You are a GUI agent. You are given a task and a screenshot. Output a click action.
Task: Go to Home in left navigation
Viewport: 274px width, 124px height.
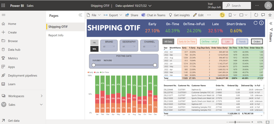pos(12,24)
